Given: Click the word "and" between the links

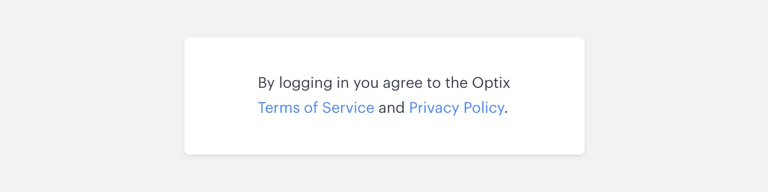Looking at the screenshot, I should pyautogui.click(x=391, y=108).
